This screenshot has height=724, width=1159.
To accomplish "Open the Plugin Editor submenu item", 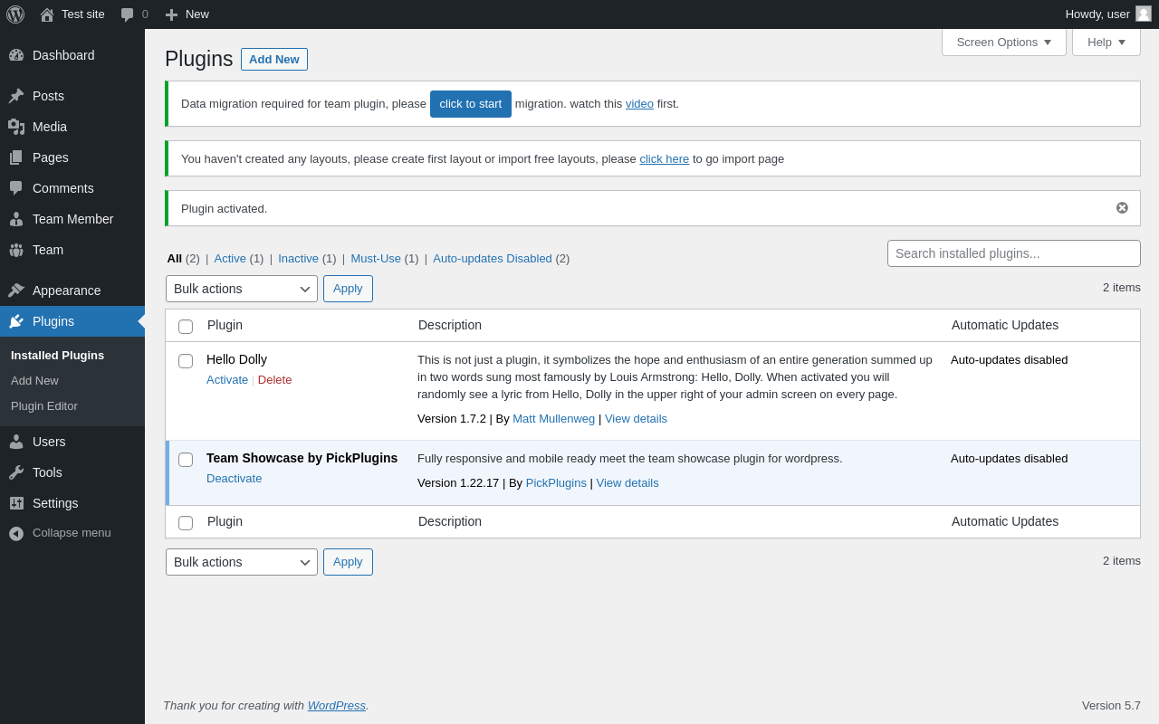I will 44,406.
